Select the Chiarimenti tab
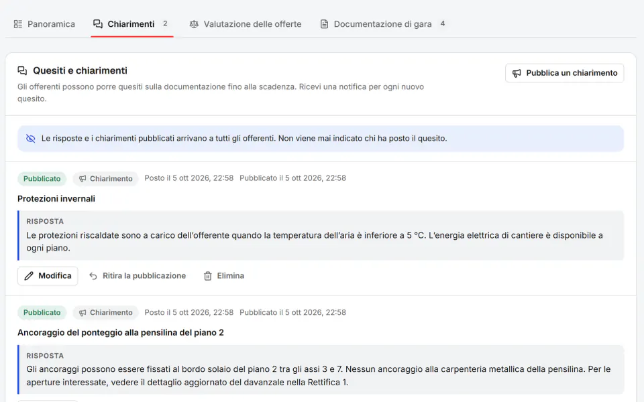The height and width of the screenshot is (402, 644). 132,24
